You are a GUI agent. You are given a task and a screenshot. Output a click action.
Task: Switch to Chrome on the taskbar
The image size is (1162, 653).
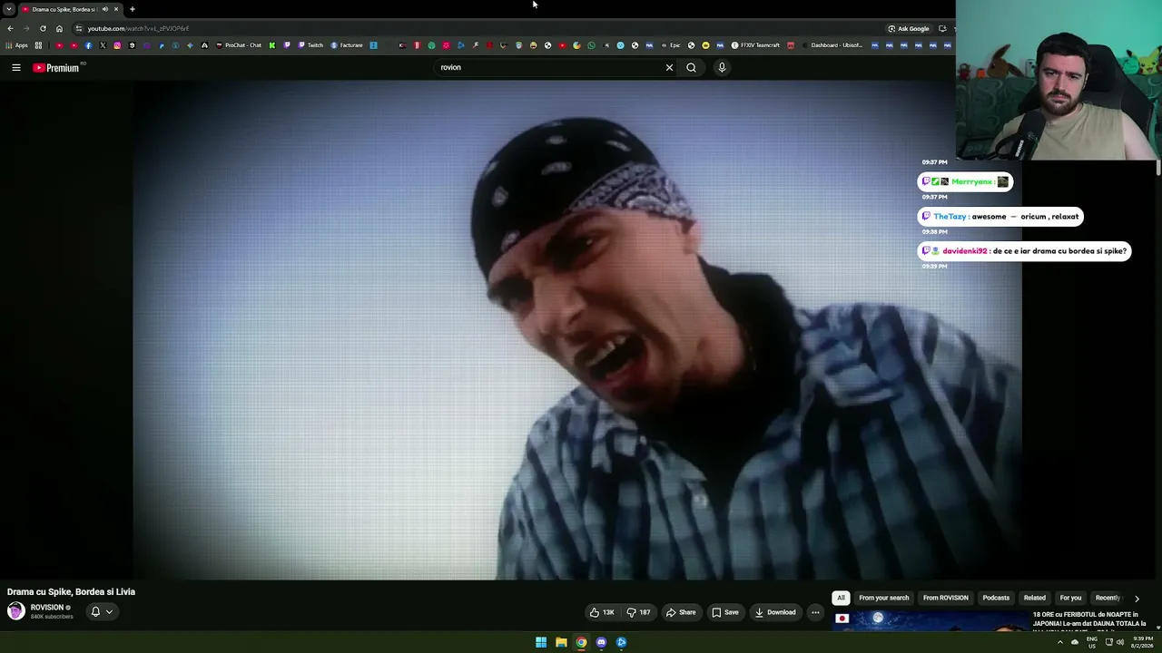(581, 642)
